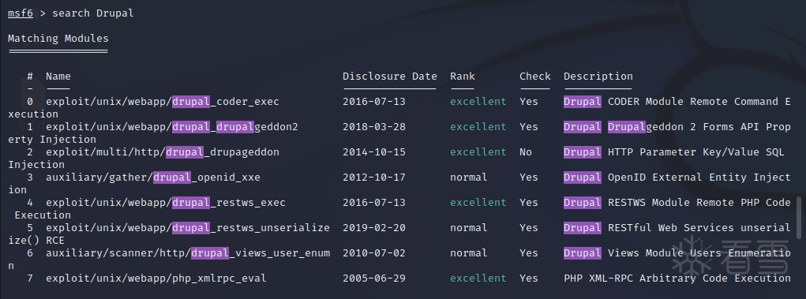Click the 'Disclosure Date' column header
The image size is (806, 299).
[x=390, y=77]
